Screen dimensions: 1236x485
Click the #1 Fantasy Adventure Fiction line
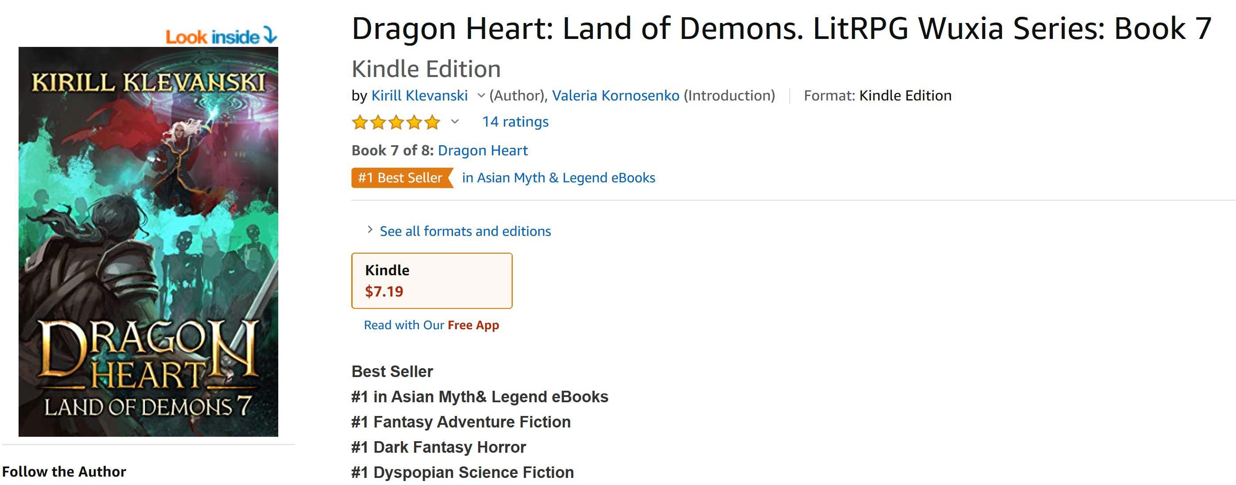coord(461,422)
